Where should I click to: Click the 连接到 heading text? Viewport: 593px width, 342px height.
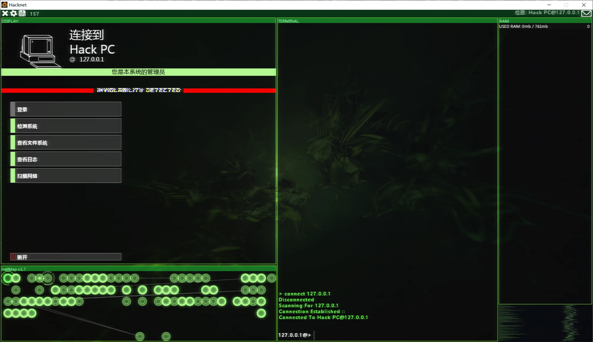click(87, 35)
